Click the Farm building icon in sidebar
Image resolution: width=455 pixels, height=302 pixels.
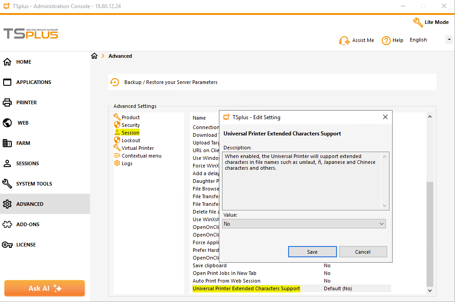7,143
